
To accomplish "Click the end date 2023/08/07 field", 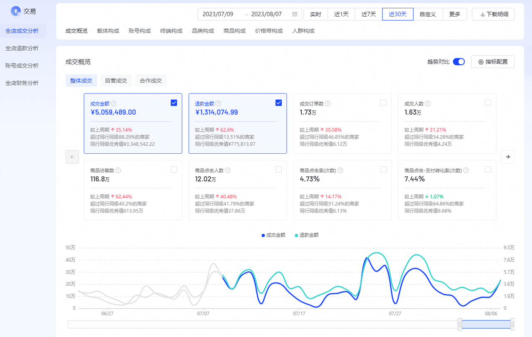I will pos(267,14).
